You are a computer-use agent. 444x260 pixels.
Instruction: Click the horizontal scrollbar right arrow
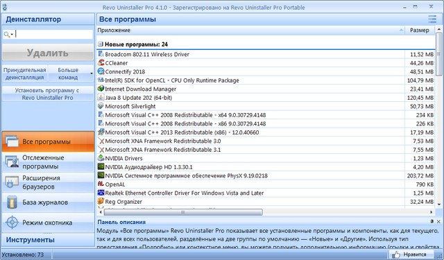click(x=432, y=212)
